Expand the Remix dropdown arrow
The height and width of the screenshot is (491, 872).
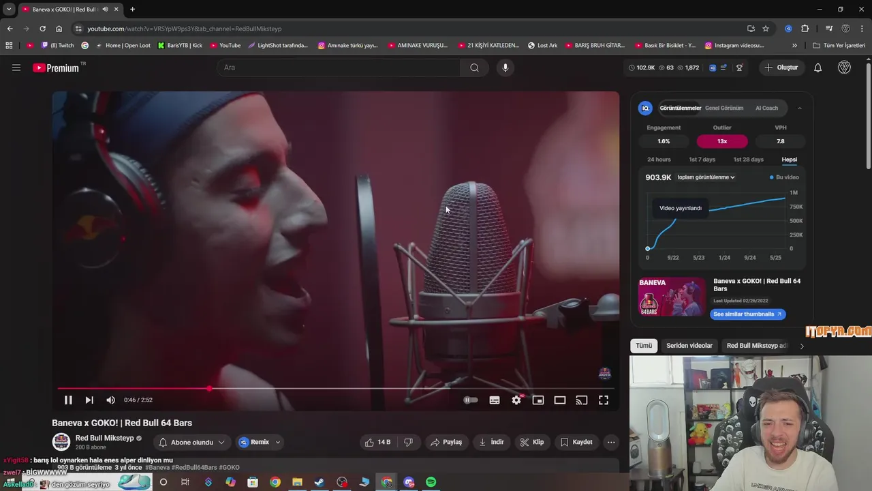(278, 443)
